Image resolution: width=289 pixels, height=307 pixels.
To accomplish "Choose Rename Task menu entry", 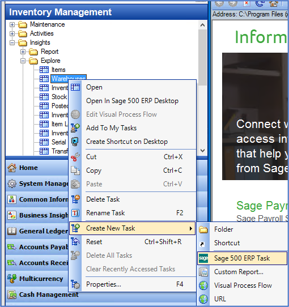I will (x=133, y=213).
